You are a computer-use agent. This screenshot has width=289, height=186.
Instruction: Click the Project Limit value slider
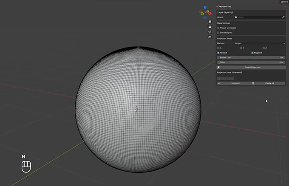[251, 57]
